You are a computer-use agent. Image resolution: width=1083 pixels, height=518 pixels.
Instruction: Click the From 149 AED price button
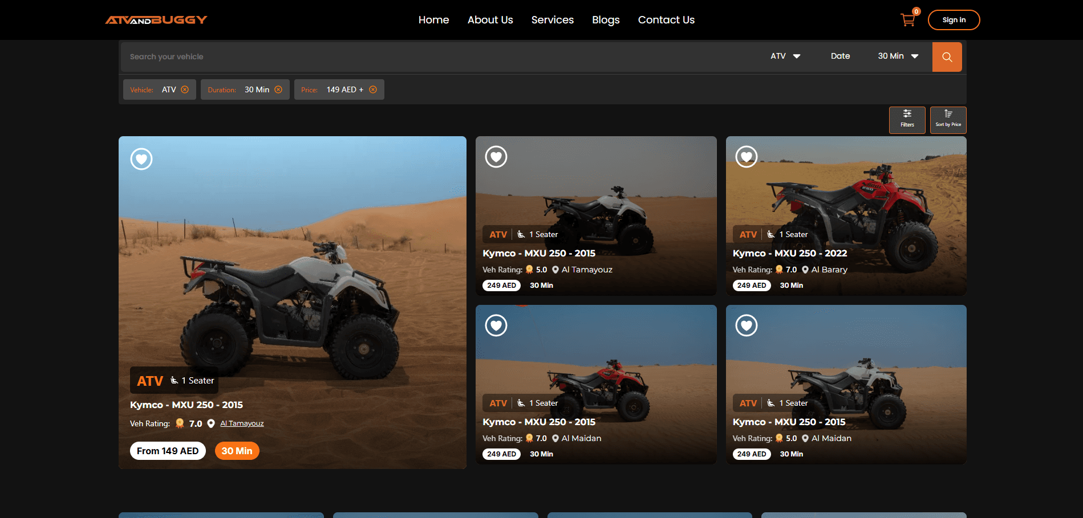168,451
